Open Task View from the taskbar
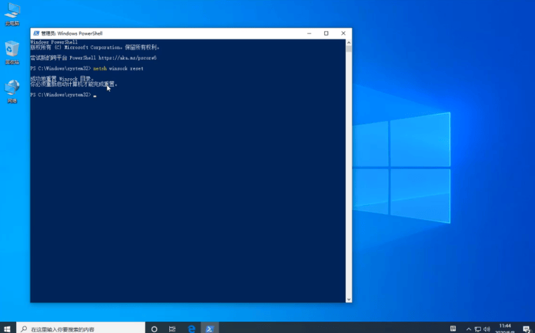The width and height of the screenshot is (535, 333). coord(173,328)
